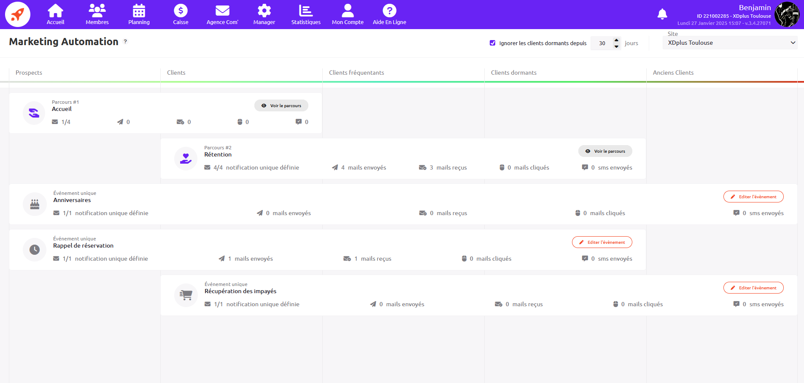This screenshot has height=383, width=804.
Task: Open Benjamin's profile avatar
Action: 787,14
